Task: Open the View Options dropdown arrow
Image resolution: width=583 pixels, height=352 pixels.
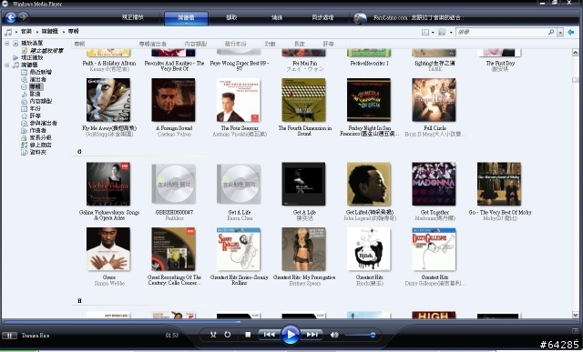Action: point(451,33)
